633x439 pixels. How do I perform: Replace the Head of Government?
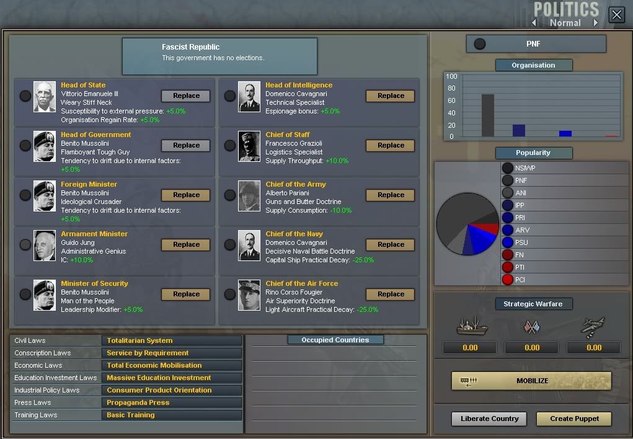186,145
